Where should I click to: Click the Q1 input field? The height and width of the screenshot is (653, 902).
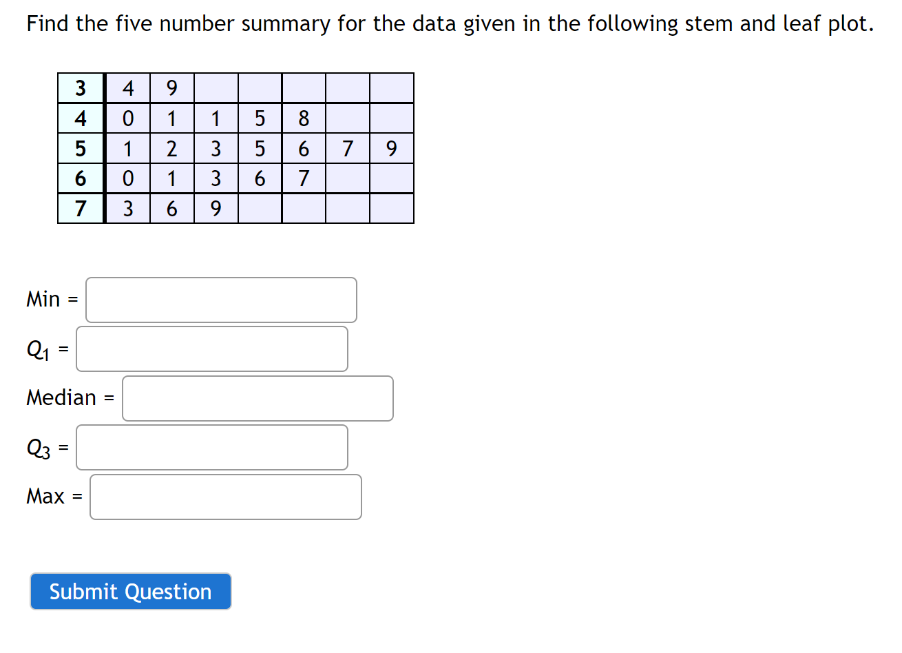coord(211,349)
